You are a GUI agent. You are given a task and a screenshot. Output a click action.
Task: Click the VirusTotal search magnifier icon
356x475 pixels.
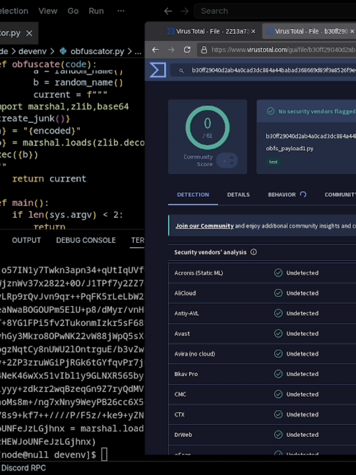tap(181, 71)
